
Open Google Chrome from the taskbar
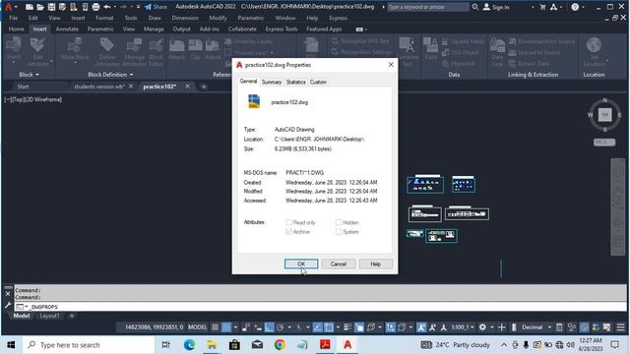pyautogui.click(x=280, y=345)
